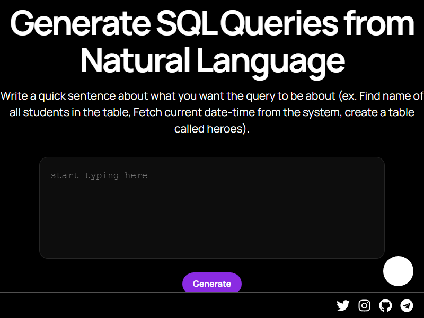Open the Telegram paper-plane icon
This screenshot has height=318, width=424.
coord(407,306)
